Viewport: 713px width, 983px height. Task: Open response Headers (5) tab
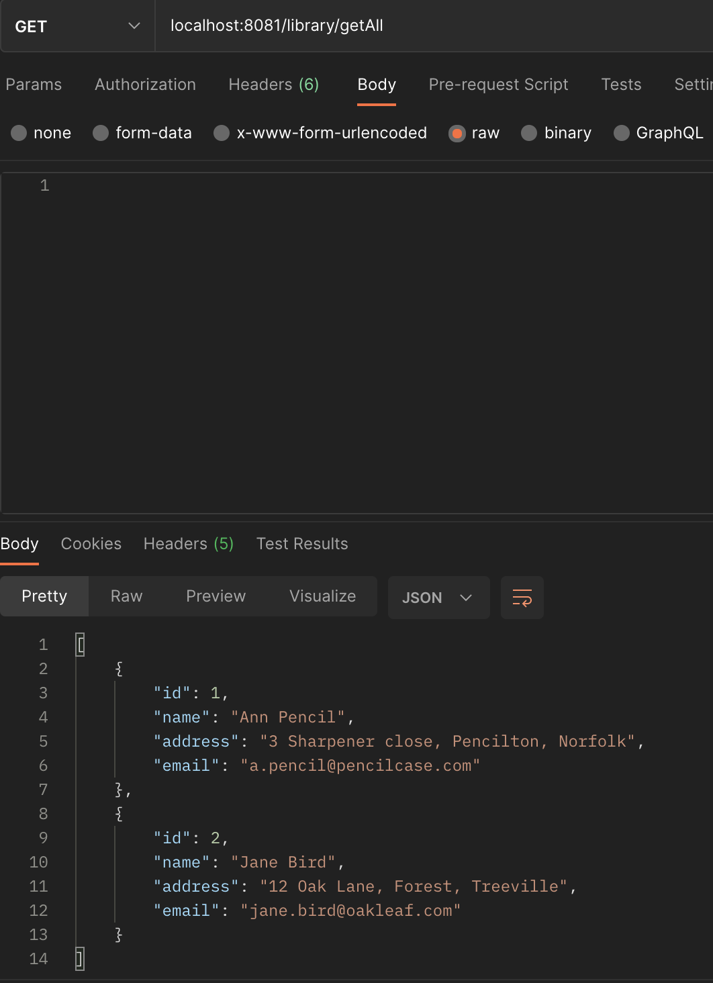[189, 544]
